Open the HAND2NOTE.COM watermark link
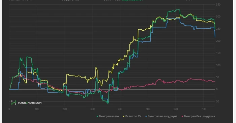This screenshot has height=123, width=236. coord(30,103)
